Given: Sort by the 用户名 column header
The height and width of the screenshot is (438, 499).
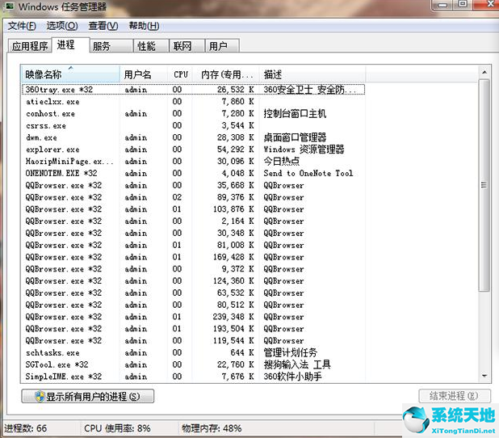Looking at the screenshot, I should [x=144, y=74].
